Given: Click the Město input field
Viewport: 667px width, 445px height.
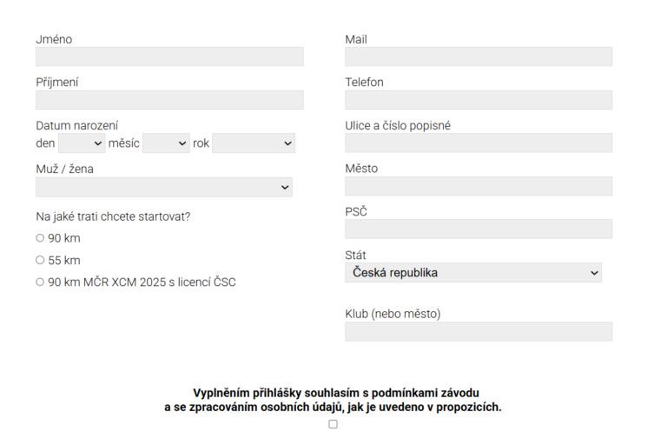Looking at the screenshot, I should pos(479,186).
